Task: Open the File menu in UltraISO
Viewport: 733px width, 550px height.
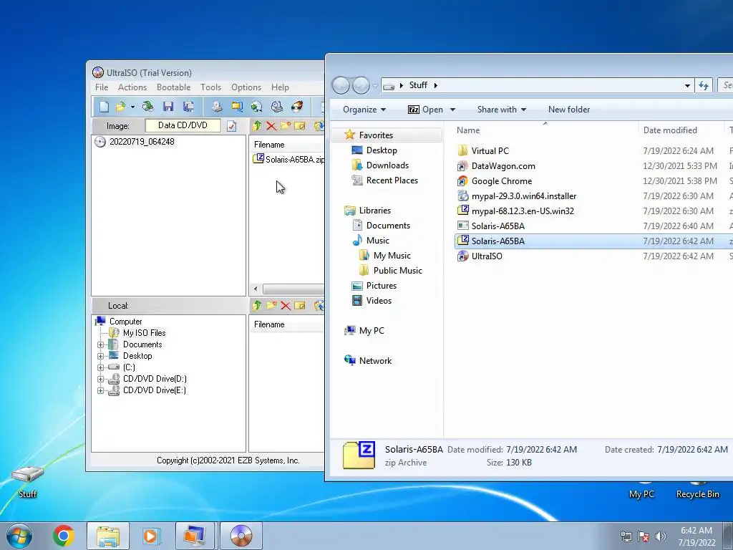Action: point(102,87)
